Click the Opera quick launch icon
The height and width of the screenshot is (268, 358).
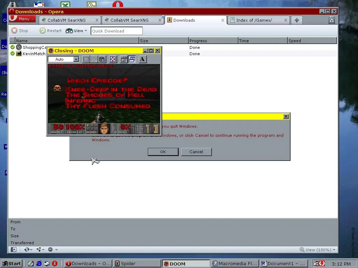(x=55, y=264)
